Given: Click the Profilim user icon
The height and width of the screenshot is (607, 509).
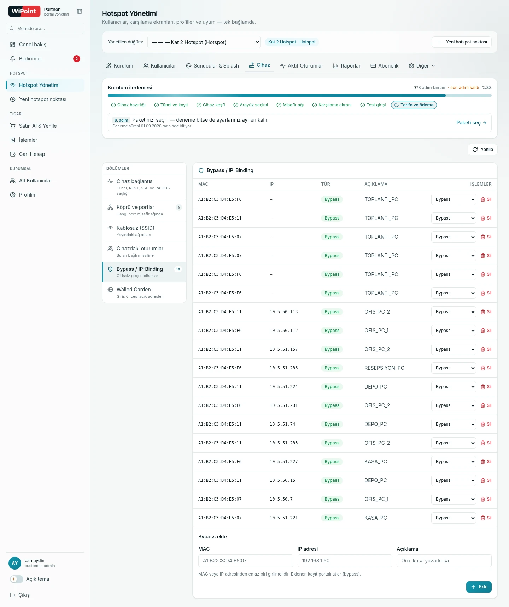Looking at the screenshot, I should tap(13, 195).
